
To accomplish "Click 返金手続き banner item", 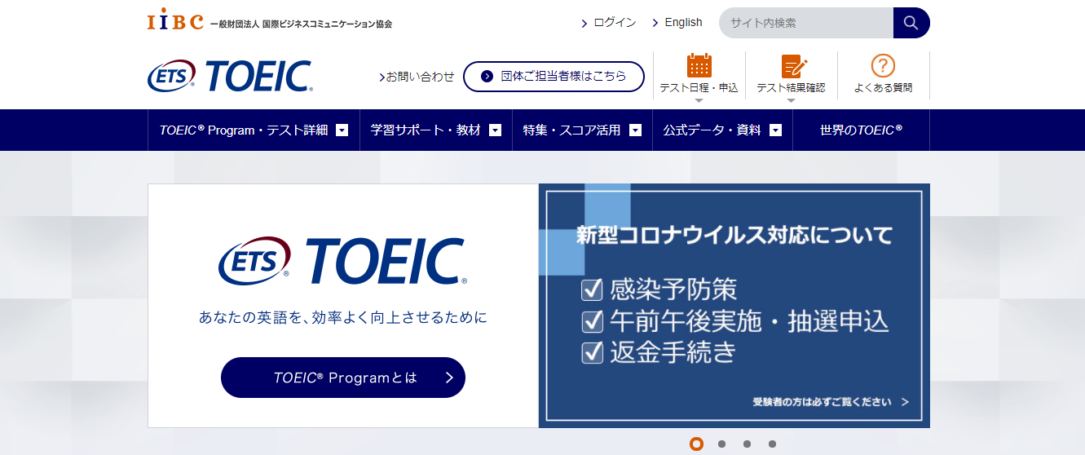I will [659, 352].
